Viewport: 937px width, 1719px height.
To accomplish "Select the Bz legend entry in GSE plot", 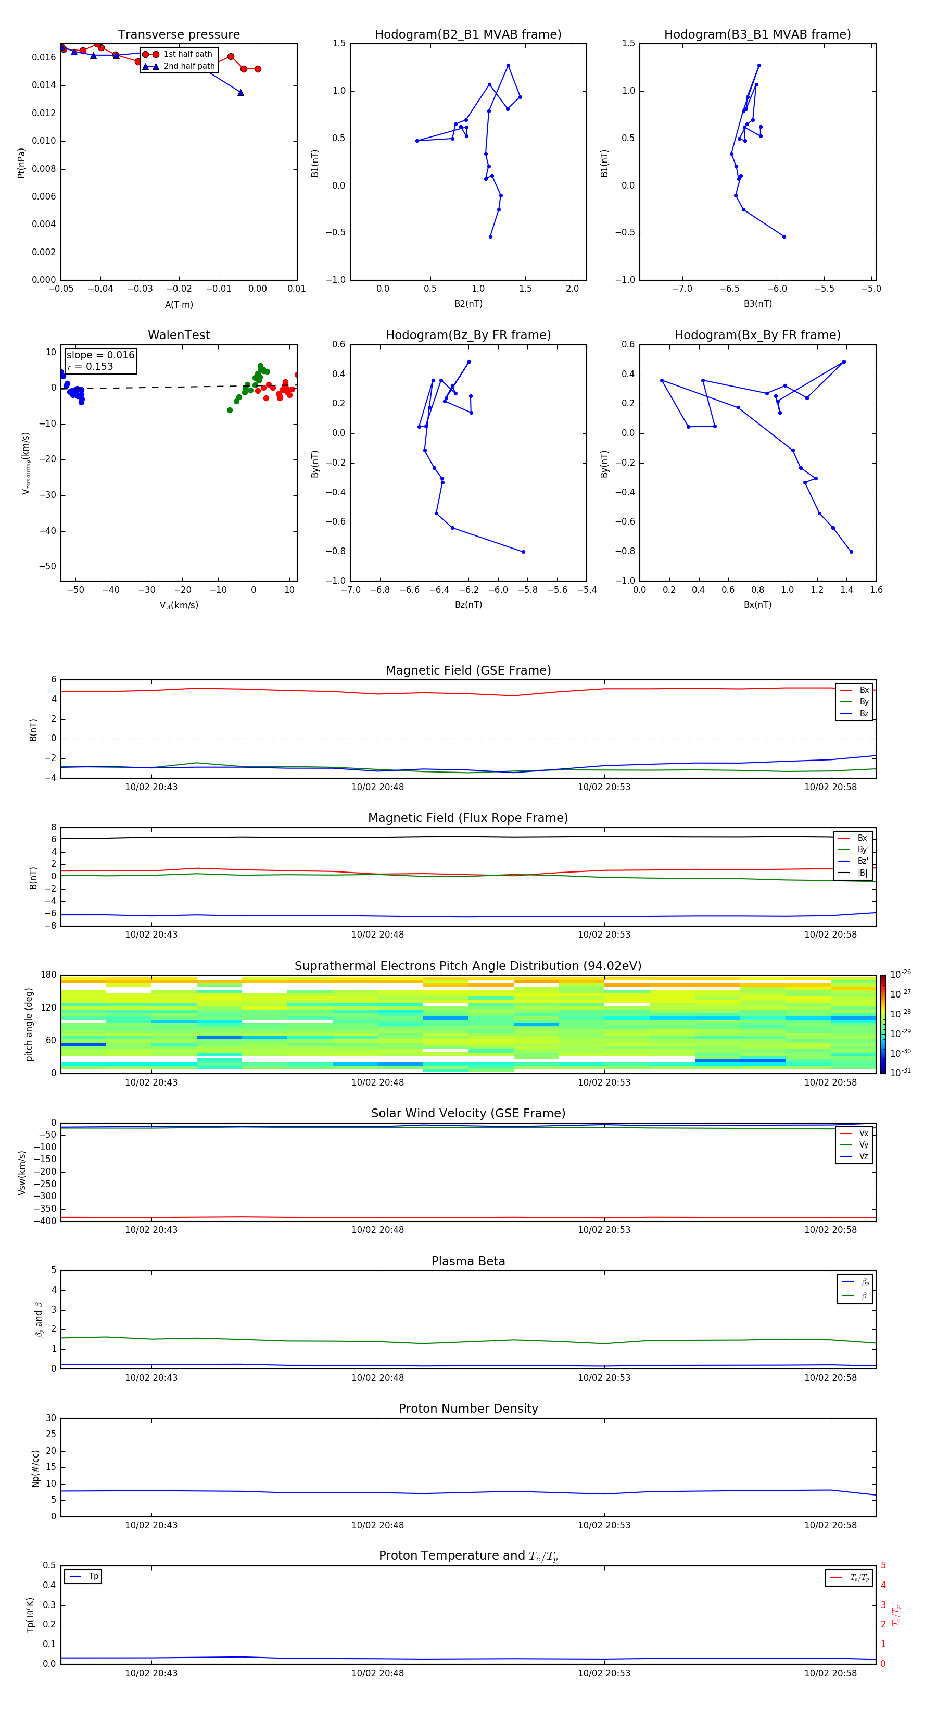I will pos(854,713).
